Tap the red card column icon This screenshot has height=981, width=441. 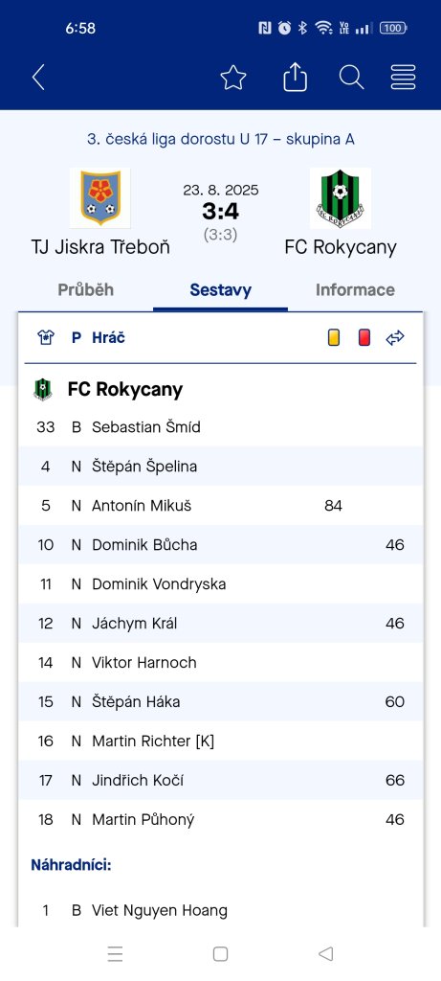coord(364,338)
